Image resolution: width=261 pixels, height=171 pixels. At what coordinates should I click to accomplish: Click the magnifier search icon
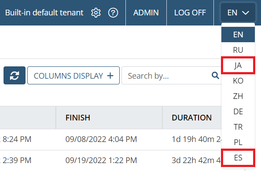(215, 76)
